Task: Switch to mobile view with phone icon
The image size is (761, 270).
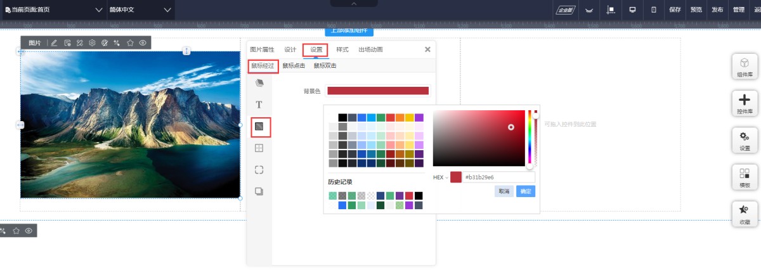Action: coord(653,10)
